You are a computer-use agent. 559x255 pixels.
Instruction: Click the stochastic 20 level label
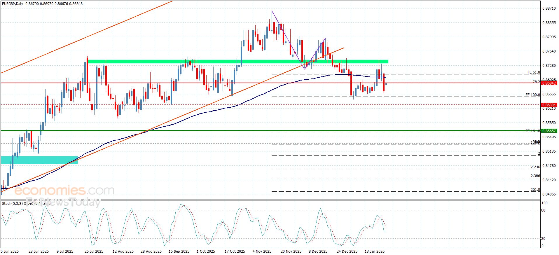543,238
